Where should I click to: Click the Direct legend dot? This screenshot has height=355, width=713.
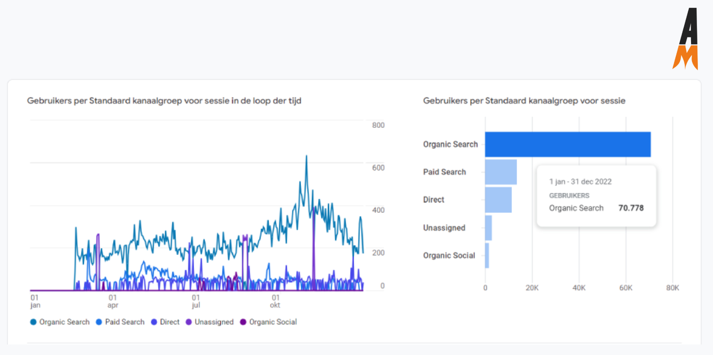point(154,322)
